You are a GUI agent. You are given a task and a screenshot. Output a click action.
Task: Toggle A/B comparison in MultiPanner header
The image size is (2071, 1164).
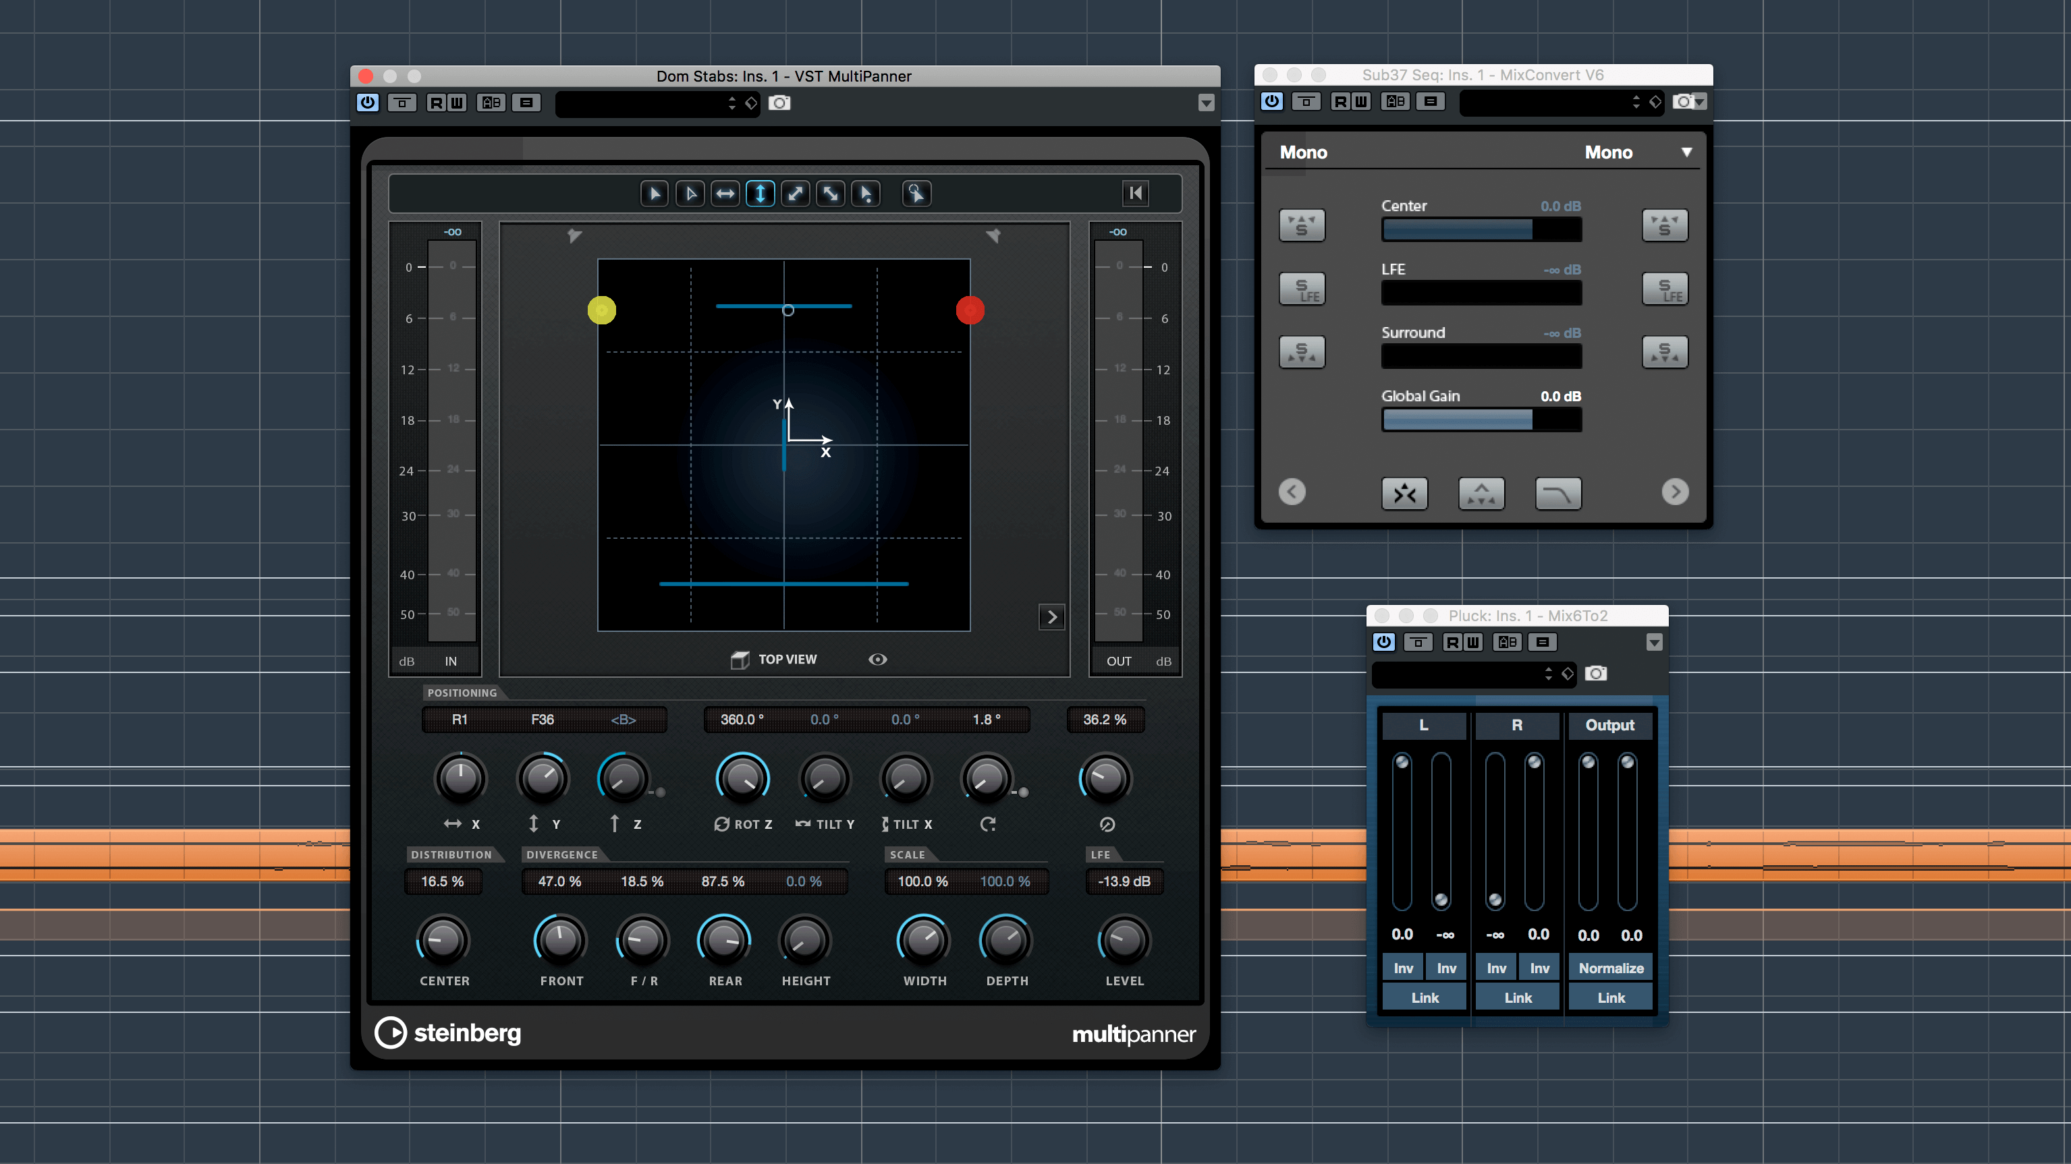point(491,103)
